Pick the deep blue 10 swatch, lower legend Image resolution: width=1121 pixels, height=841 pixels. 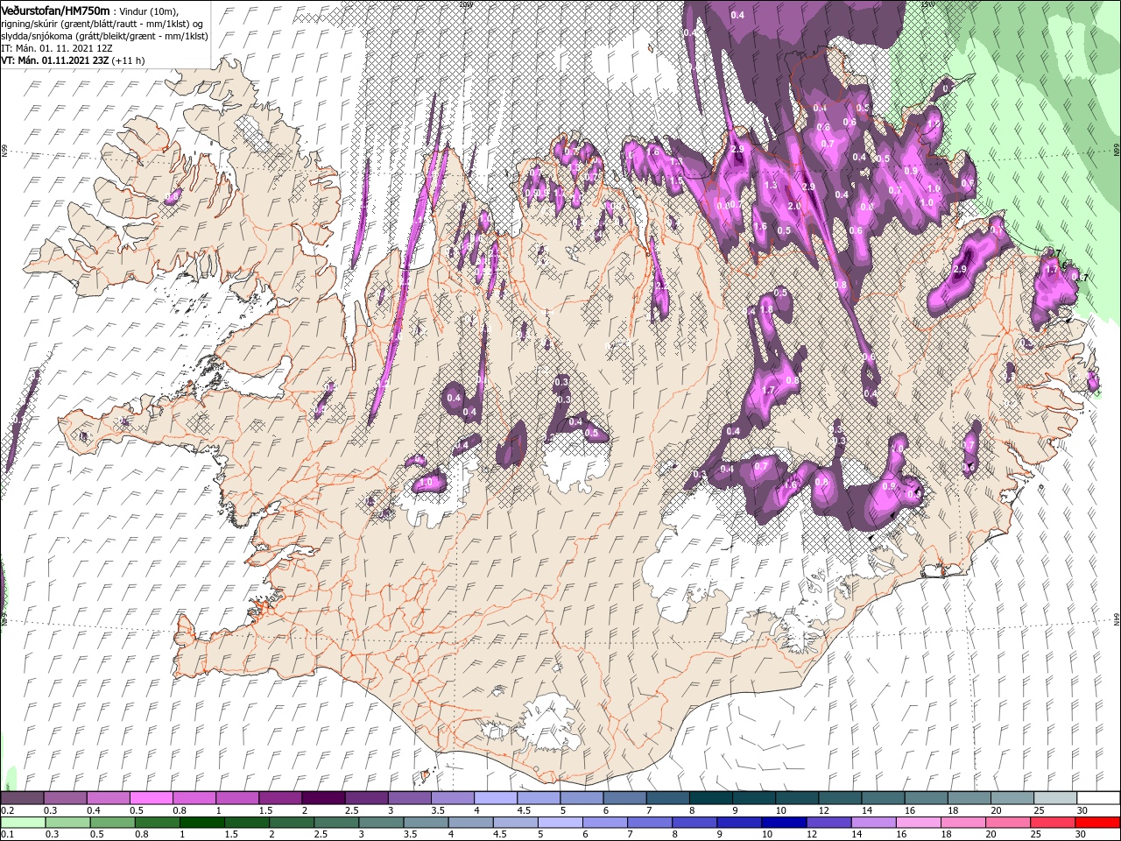(782, 823)
